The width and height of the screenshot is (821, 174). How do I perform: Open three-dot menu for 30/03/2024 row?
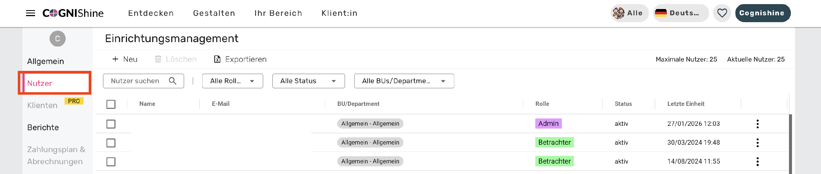coord(757,143)
